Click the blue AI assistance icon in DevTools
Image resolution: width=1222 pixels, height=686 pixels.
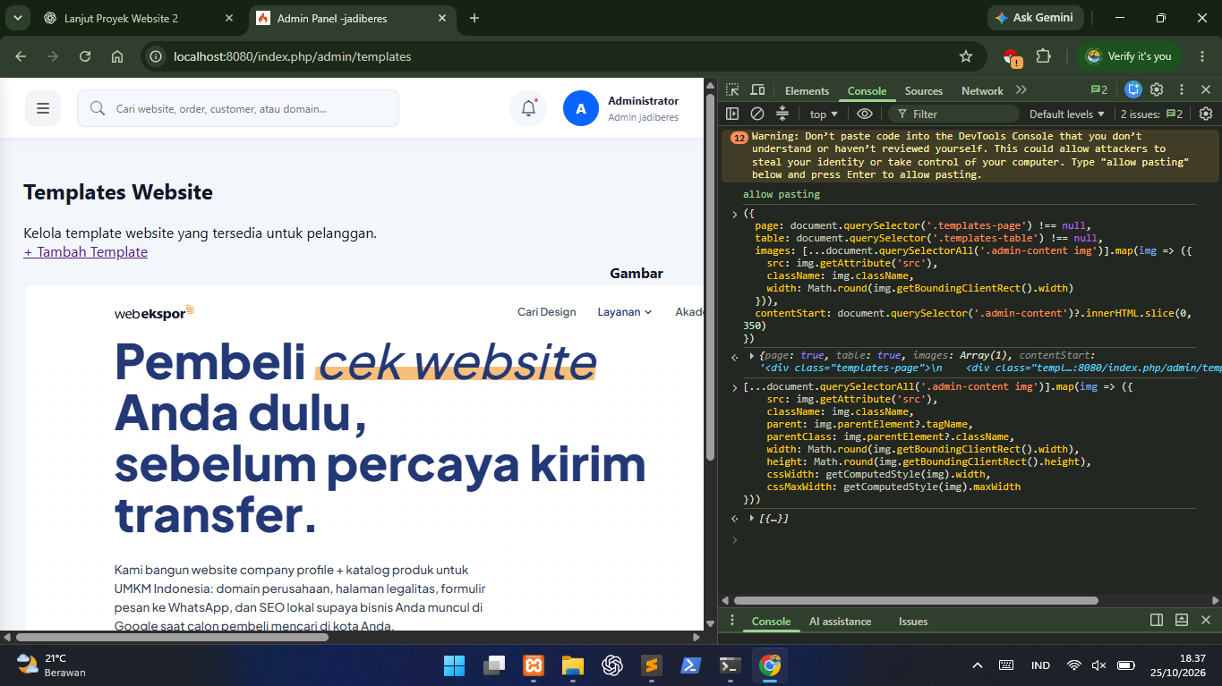point(1133,90)
